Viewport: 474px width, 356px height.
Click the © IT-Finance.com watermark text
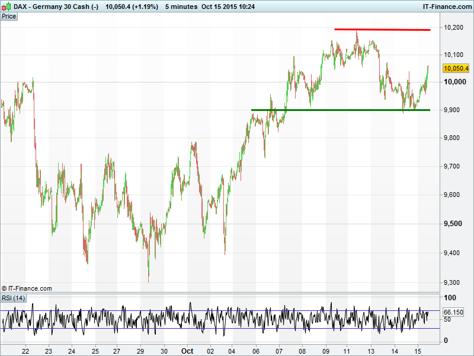pos(27,288)
